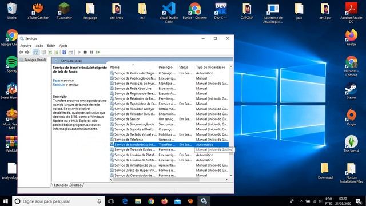Image resolution: width=366 pixels, height=206 pixels.
Task: Click the services list scroll-down arrow
Action: (x=231, y=175)
